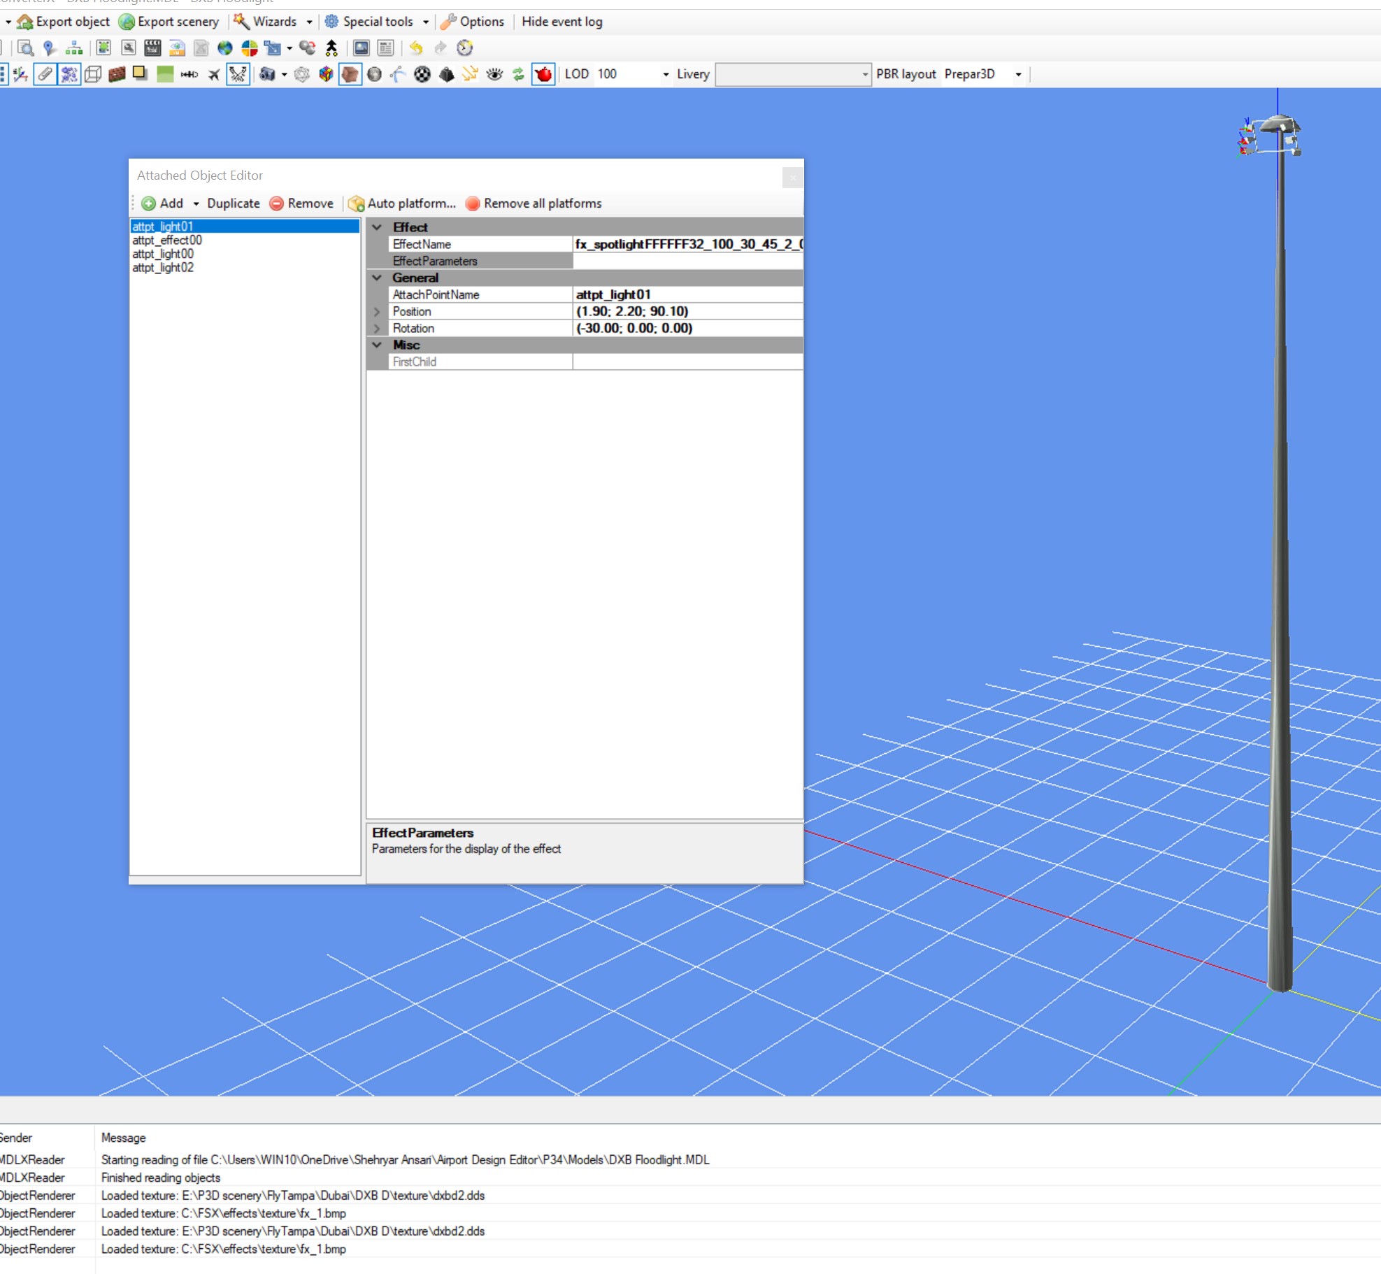1381x1274 pixels.
Task: Open the LOD dropdown
Action: [x=664, y=74]
